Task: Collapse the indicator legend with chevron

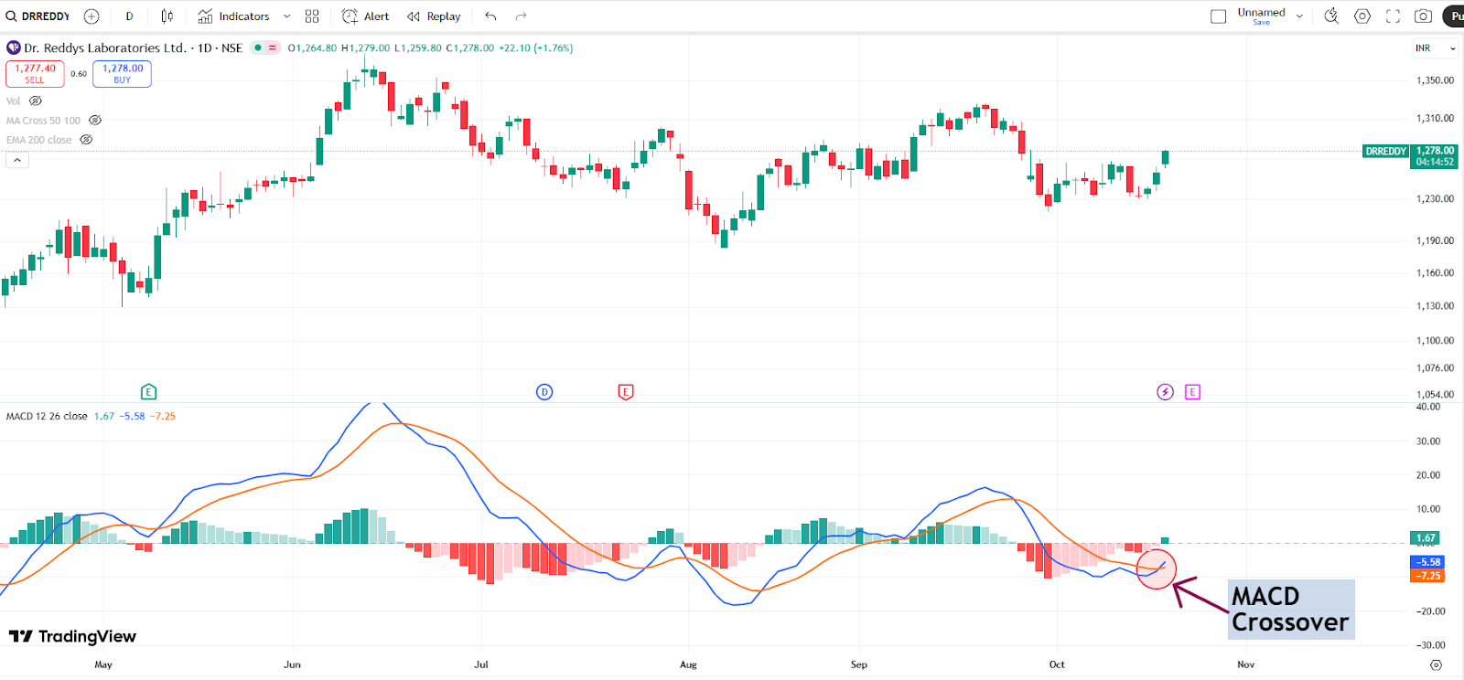Action: tap(16, 161)
